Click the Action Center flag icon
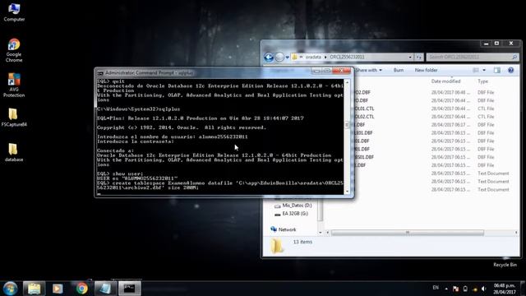Viewport: 526px width, 296px height. pyautogui.click(x=455, y=289)
